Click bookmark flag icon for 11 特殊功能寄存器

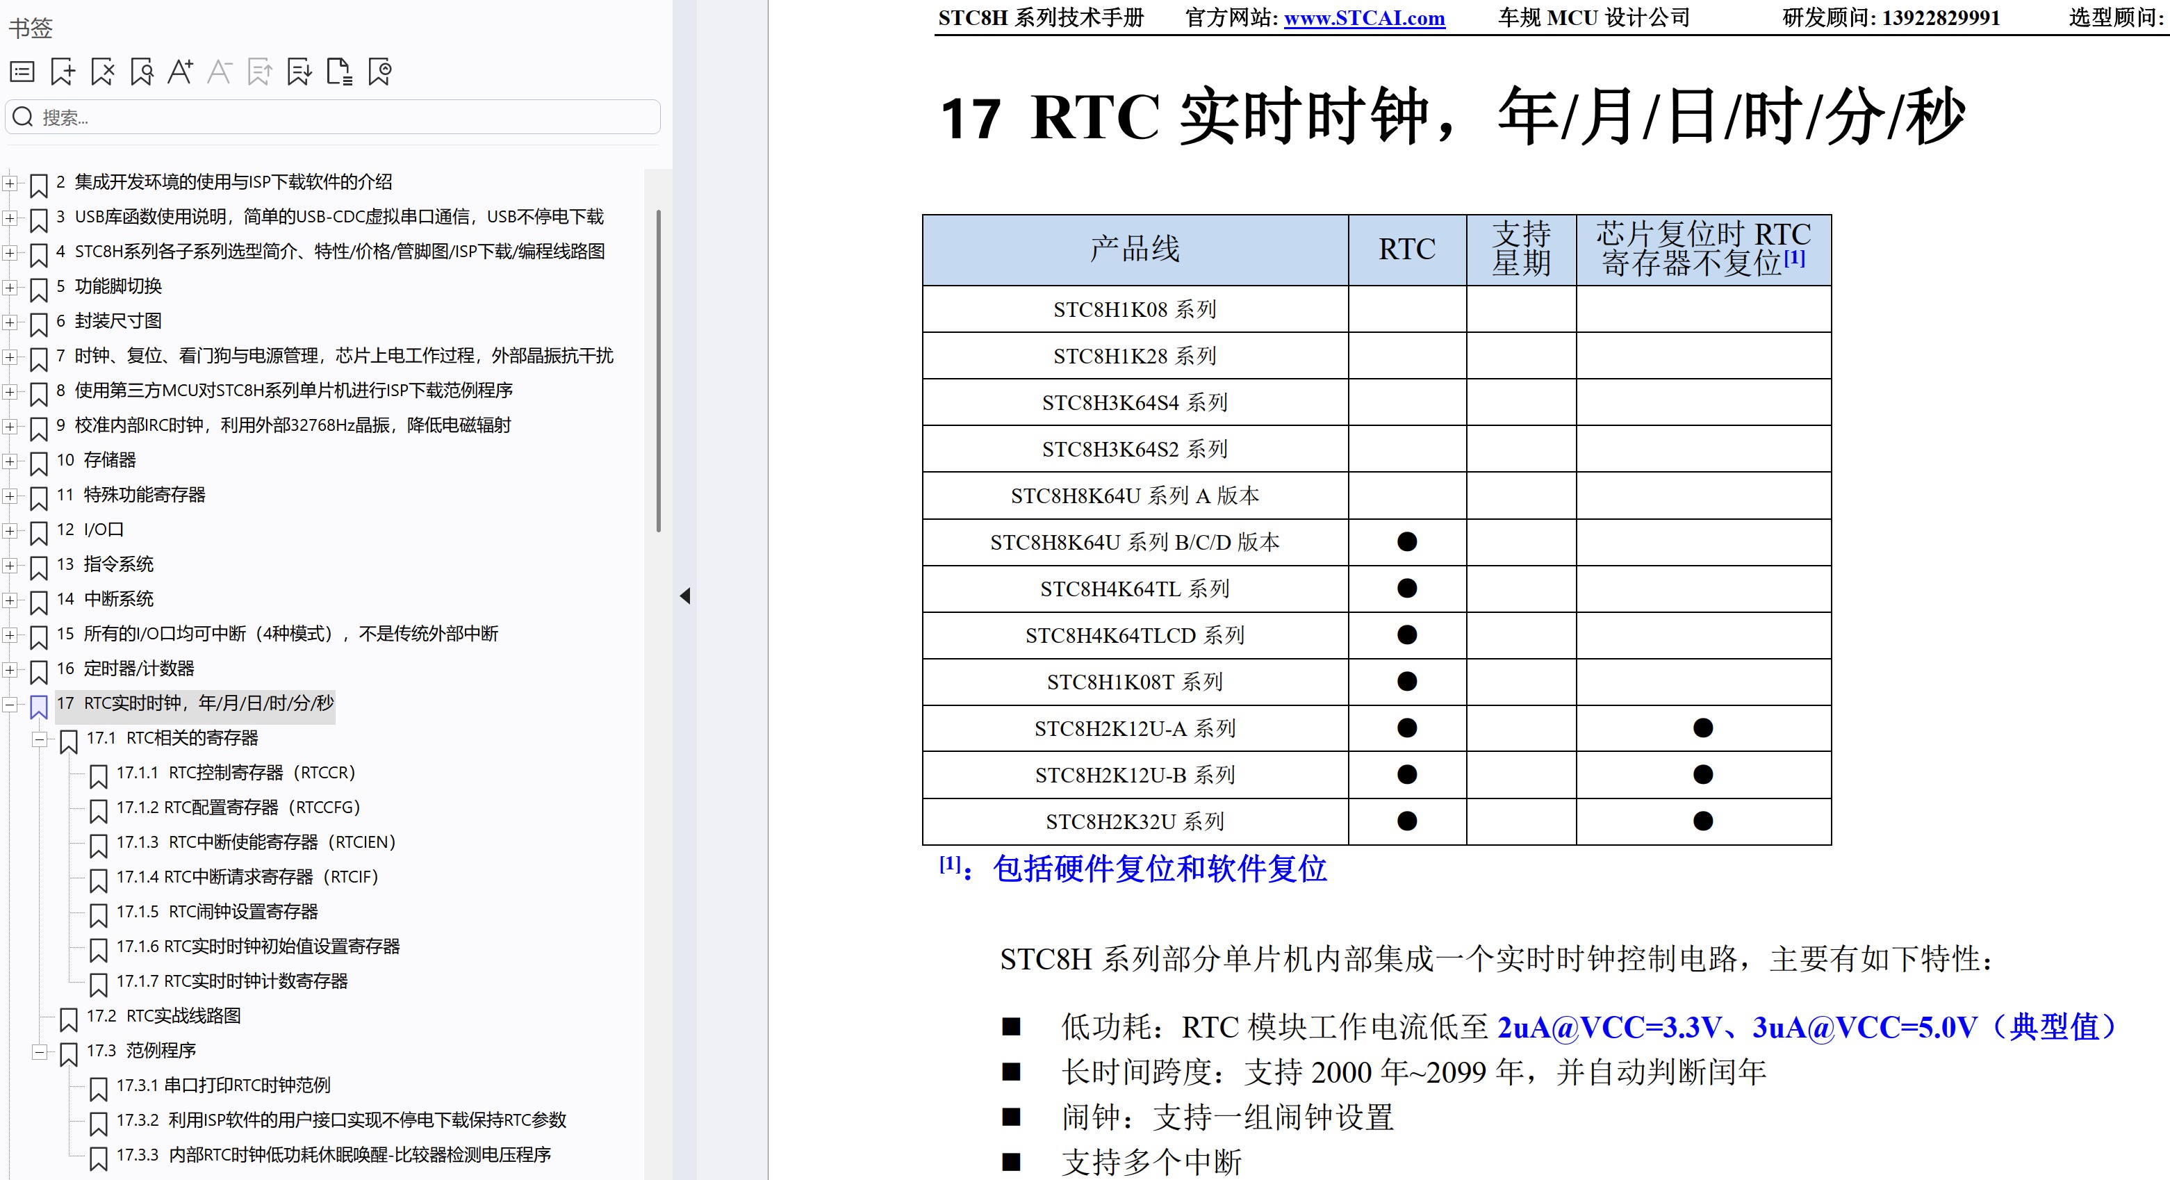[39, 498]
